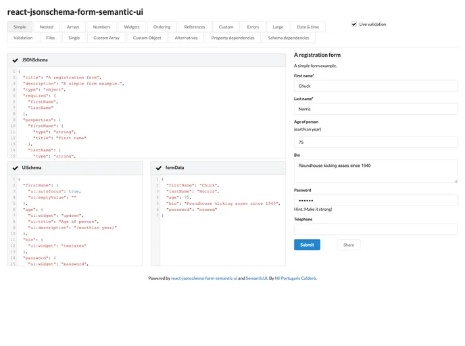Screen dimensions: 465x346
Task: Click the page title react-jsonschema-form-semantic-ui
Action: tap(75, 12)
